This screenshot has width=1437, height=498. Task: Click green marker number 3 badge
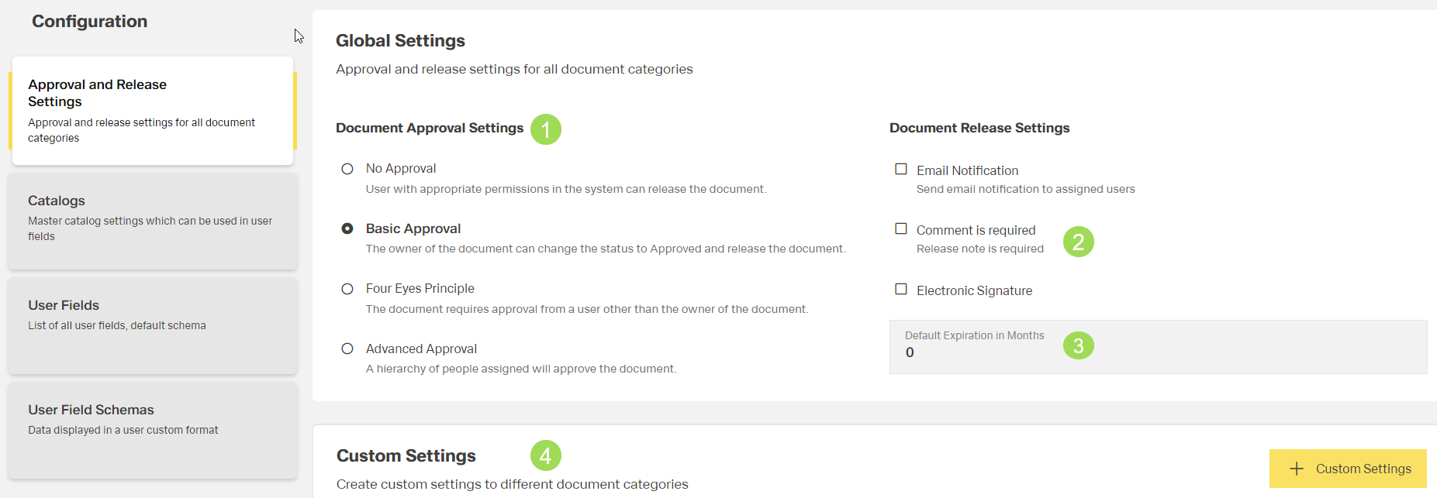[1078, 345]
